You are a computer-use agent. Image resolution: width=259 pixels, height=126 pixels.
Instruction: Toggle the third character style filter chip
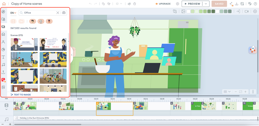49,21
